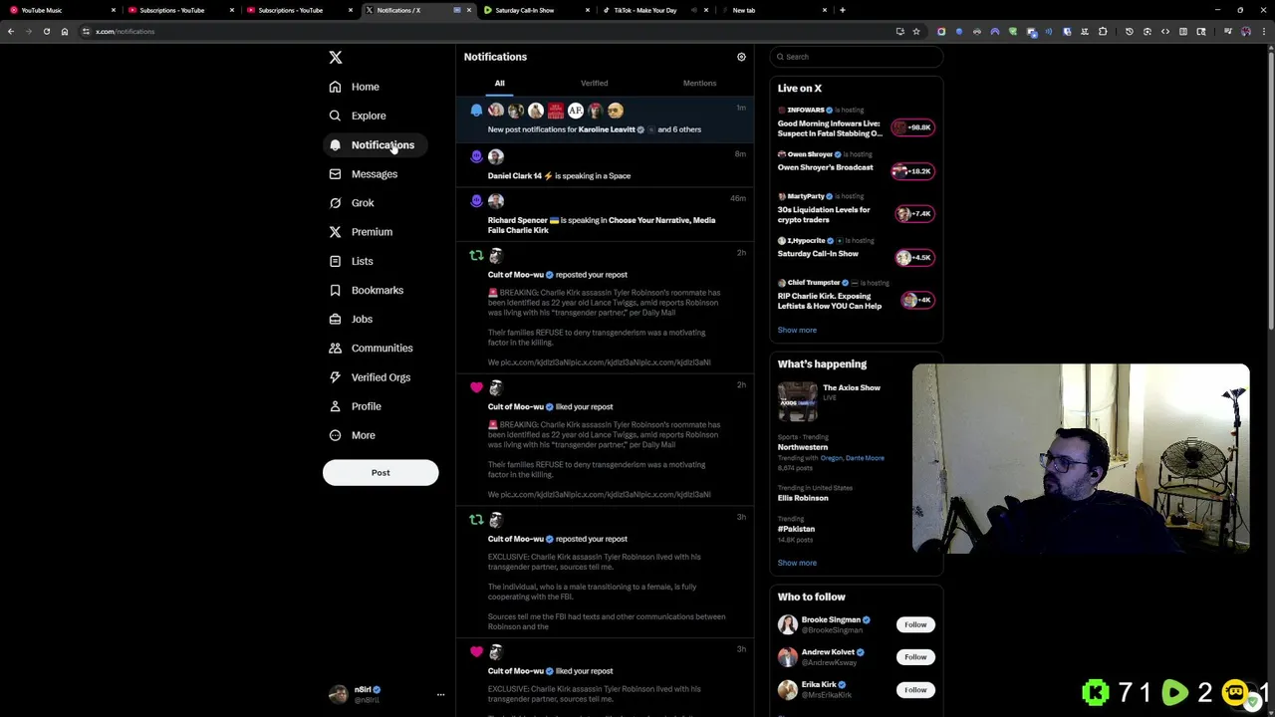Open notifications settings gear icon
The height and width of the screenshot is (717, 1275).
(741, 57)
